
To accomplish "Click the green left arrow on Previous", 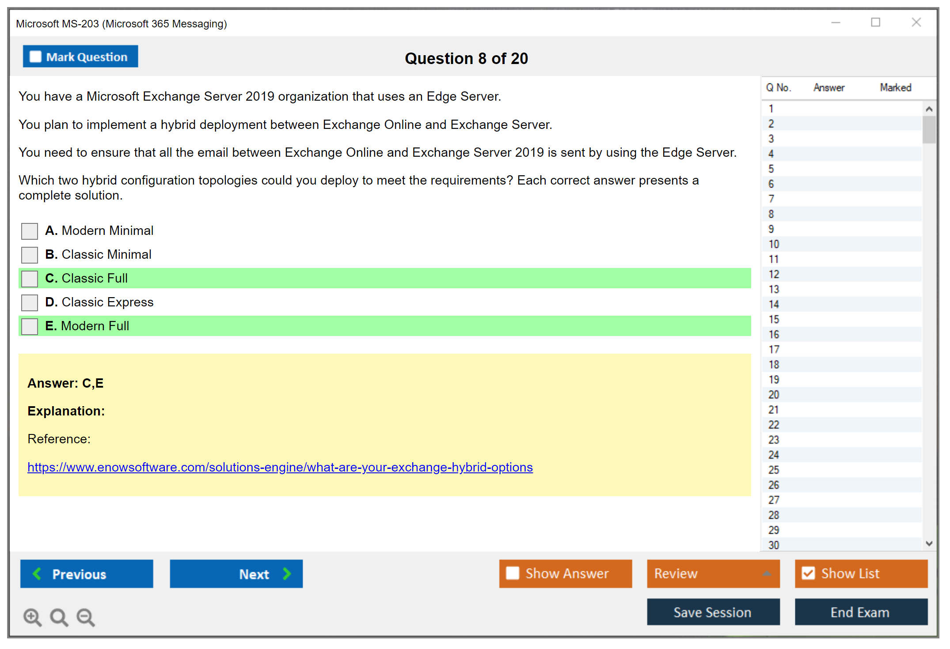I will (37, 574).
